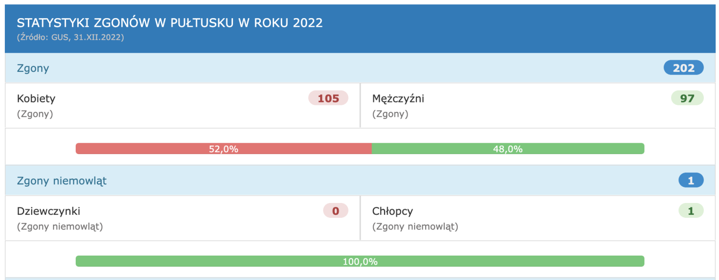Click the red 105 women deaths badge
This screenshot has height=280, width=719.
[328, 99]
